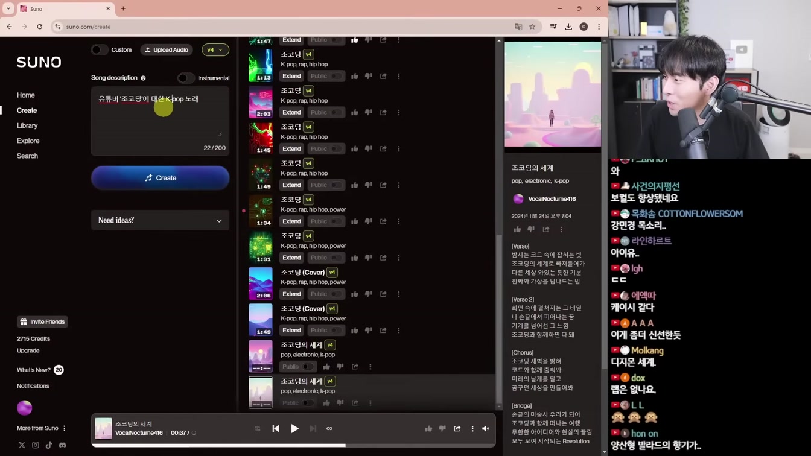Open Suno X (Twitter) link
Image resolution: width=811 pixels, height=456 pixels.
[22, 445]
